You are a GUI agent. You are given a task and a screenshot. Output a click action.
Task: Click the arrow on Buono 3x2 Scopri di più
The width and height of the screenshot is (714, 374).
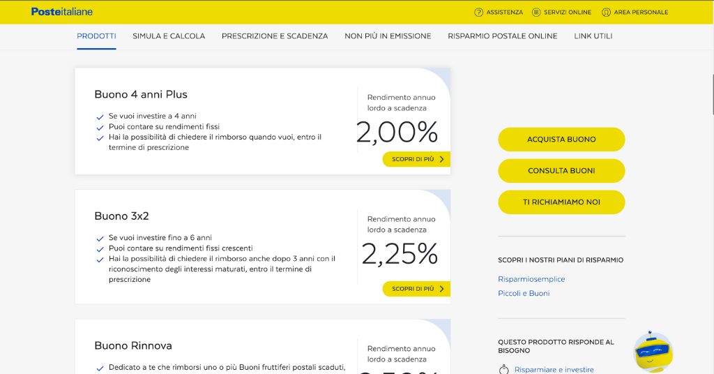(441, 288)
